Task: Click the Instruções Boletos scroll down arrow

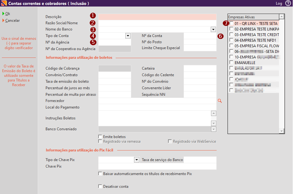Action: [x=214, y=123]
